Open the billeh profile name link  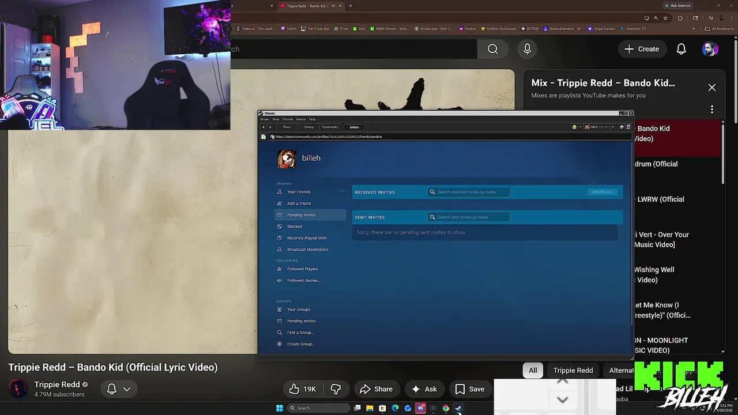pos(311,158)
